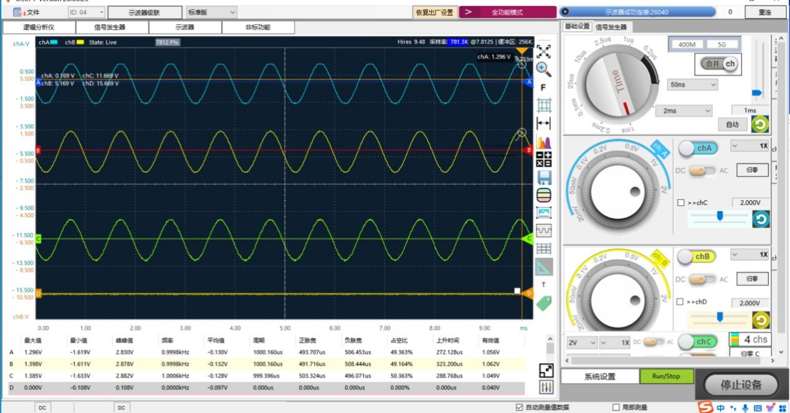Open the spectrum histogram icon

[x=544, y=142]
